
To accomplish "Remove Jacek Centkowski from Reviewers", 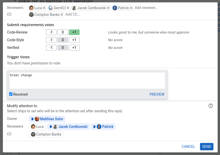I will (108, 8).
